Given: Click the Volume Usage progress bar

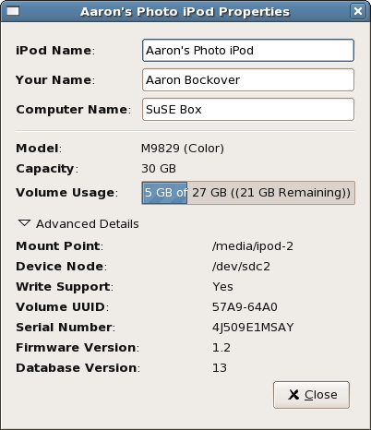Looking at the screenshot, I should pyautogui.click(x=248, y=193).
